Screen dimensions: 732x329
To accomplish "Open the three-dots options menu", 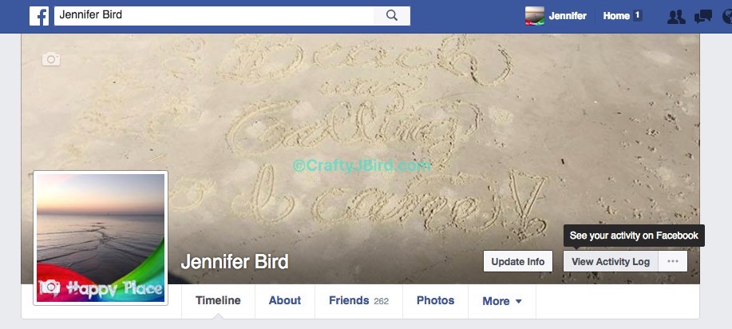I will [x=673, y=261].
